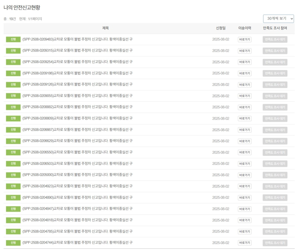
Task: Click 만족도 조사 대기 for report SPP-2508-0204818
Action: [x=275, y=220]
